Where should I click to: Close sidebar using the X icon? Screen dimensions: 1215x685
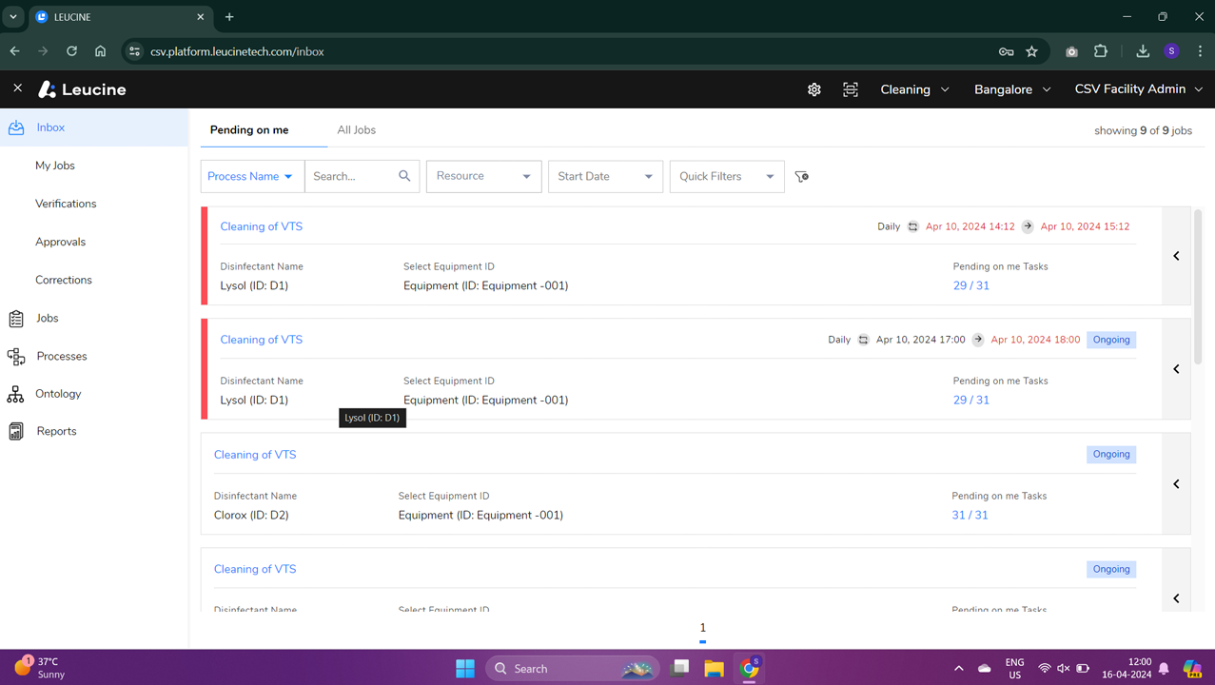(x=17, y=88)
